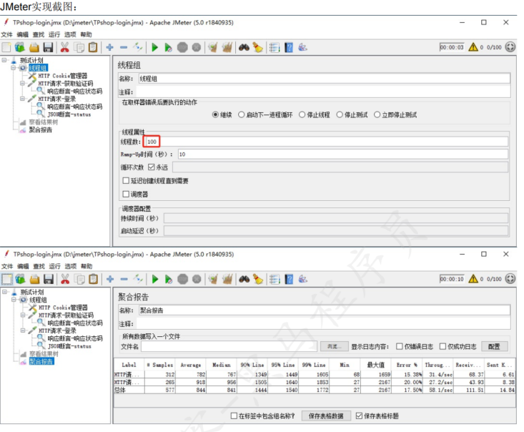Click New test plan icon in bottom JMeter window

[x=6, y=279]
